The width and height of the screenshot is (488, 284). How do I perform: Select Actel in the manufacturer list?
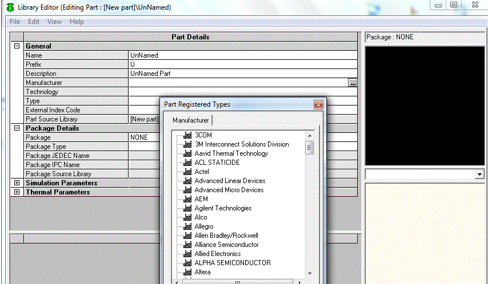coord(202,172)
